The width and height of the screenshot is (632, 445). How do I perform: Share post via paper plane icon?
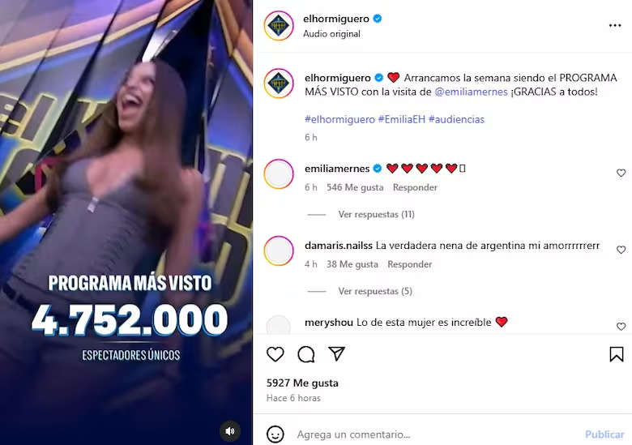(x=336, y=353)
